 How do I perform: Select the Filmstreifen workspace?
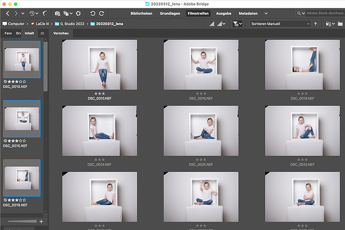(198, 13)
